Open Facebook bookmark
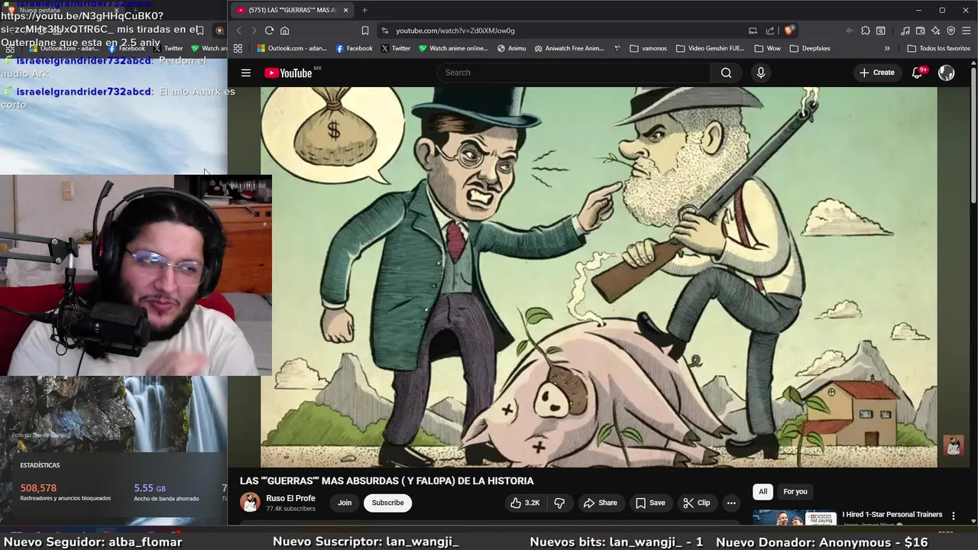The height and width of the screenshot is (550, 978). (x=355, y=48)
